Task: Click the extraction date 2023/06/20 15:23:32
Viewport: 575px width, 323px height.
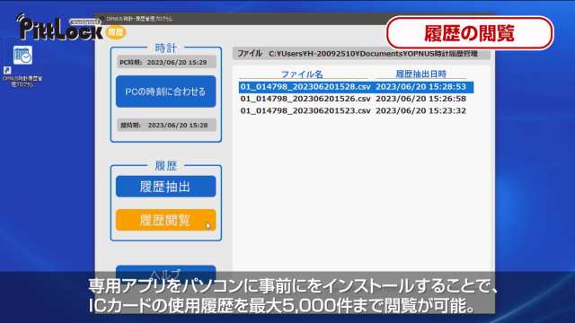Action: tap(421, 111)
